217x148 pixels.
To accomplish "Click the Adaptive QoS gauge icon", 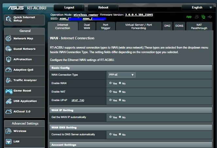I will (x=9, y=70).
